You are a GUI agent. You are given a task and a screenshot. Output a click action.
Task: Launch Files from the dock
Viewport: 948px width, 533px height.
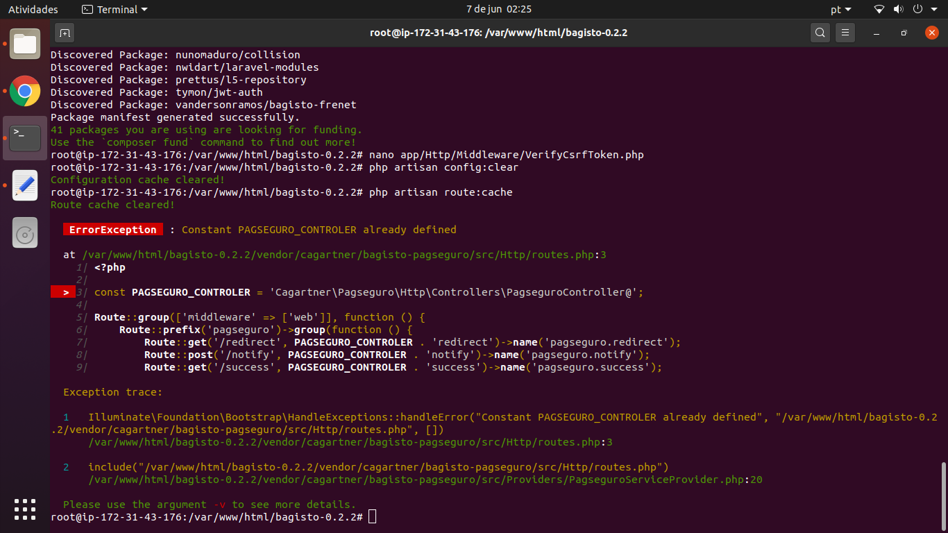(25, 44)
